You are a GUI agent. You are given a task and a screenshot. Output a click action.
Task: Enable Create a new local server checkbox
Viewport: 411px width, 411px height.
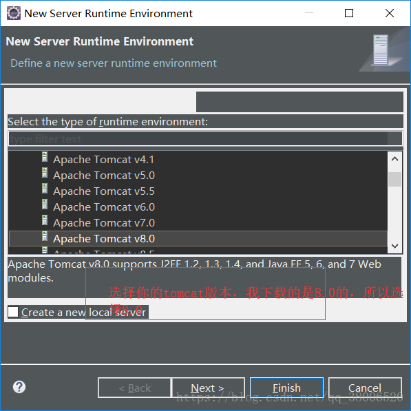13,312
